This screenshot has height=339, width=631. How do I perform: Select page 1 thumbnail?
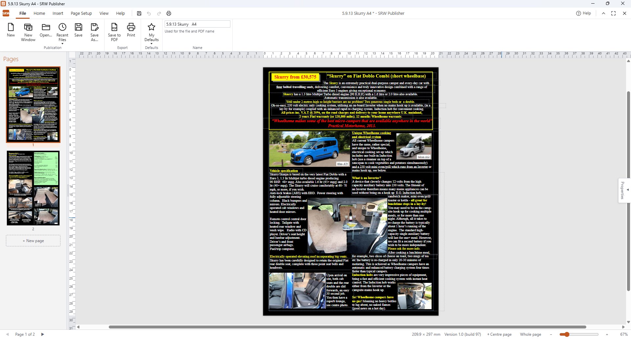tap(33, 104)
